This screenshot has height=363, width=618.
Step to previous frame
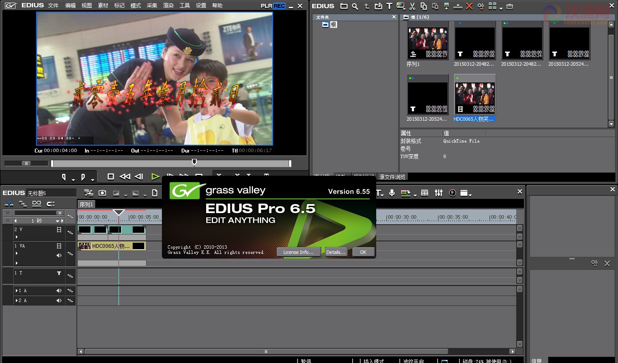click(x=139, y=177)
